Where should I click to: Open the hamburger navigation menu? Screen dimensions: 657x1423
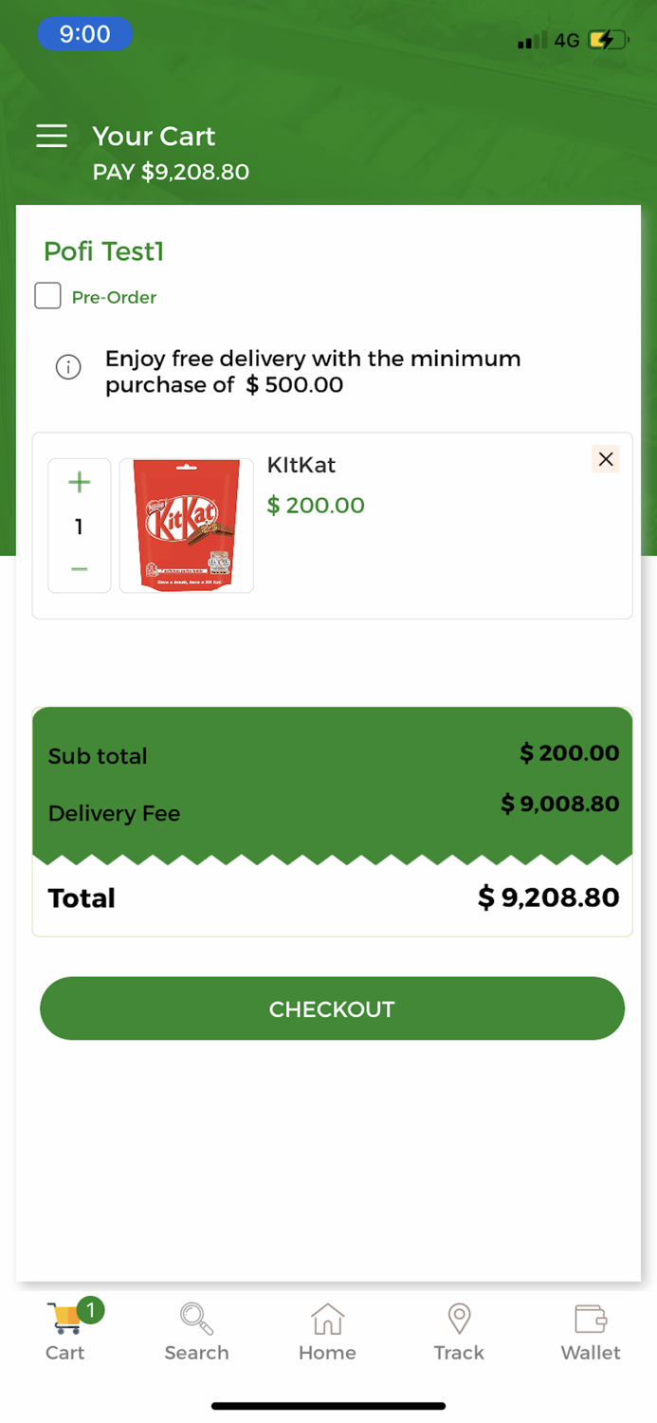click(51, 136)
